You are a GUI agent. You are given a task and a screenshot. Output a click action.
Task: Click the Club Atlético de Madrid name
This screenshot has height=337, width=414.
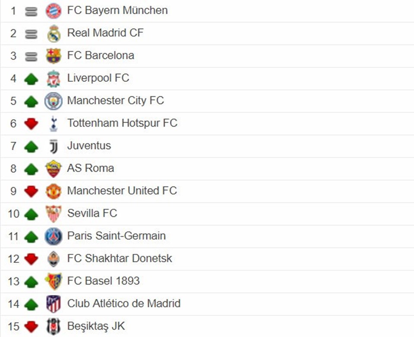(124, 303)
